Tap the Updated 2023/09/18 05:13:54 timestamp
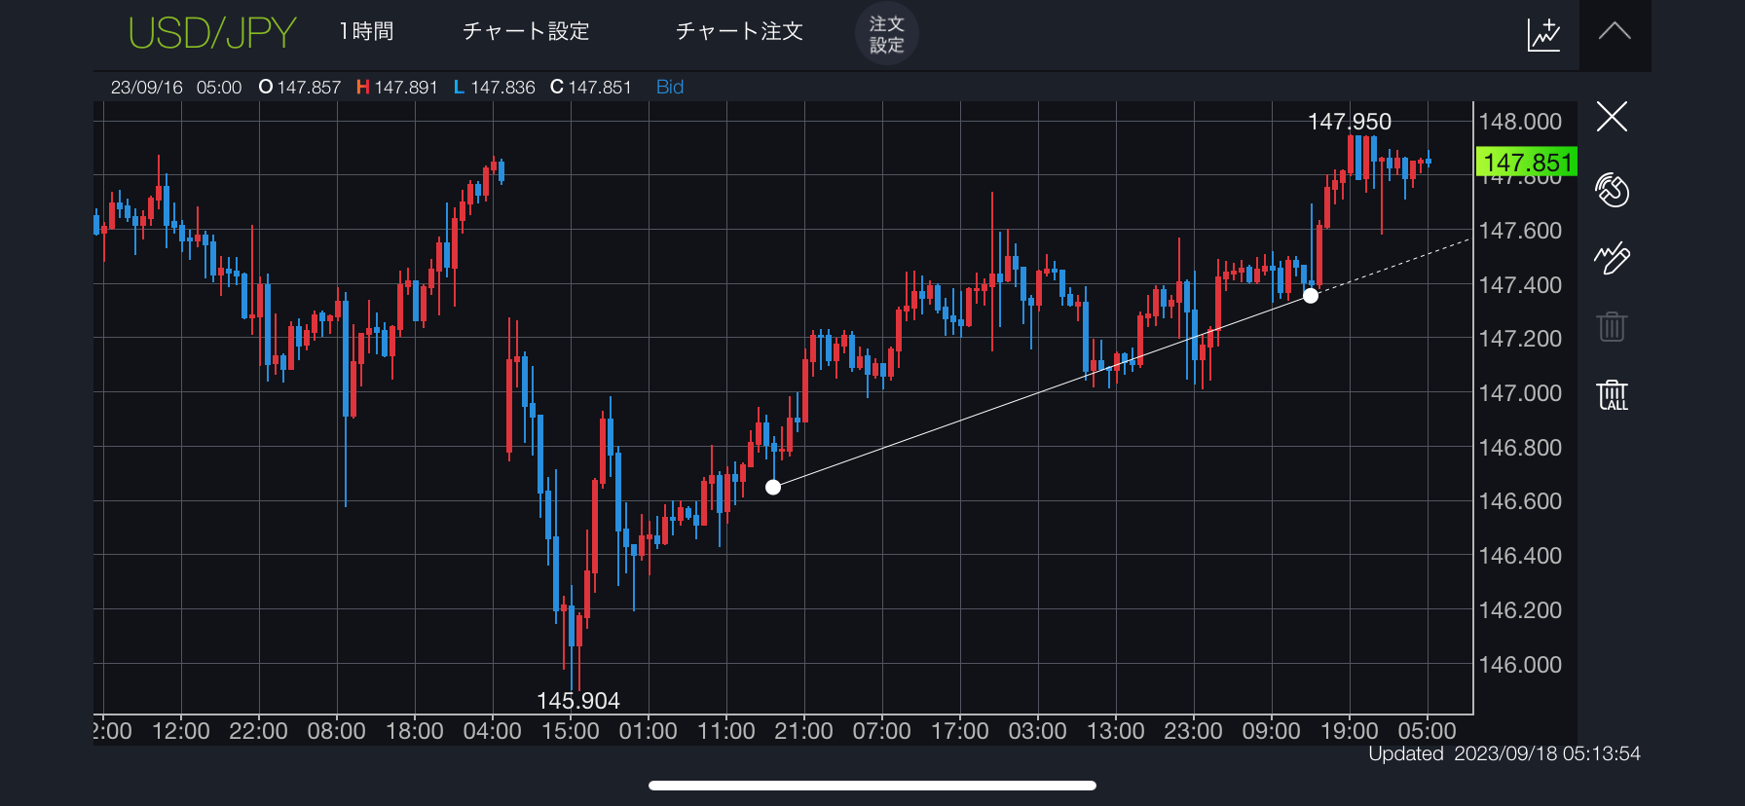1745x806 pixels. tap(1504, 753)
